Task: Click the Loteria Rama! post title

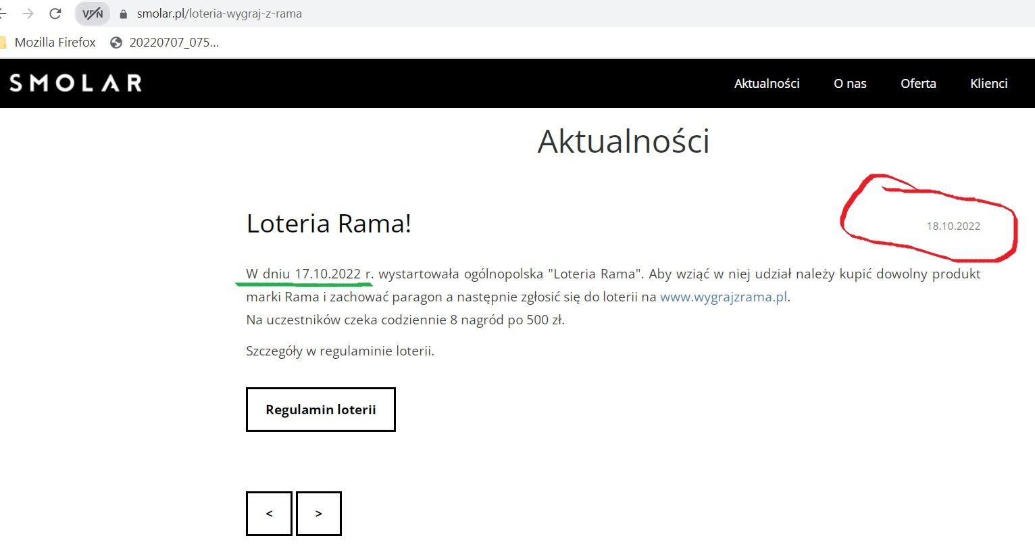Action: [x=329, y=224]
